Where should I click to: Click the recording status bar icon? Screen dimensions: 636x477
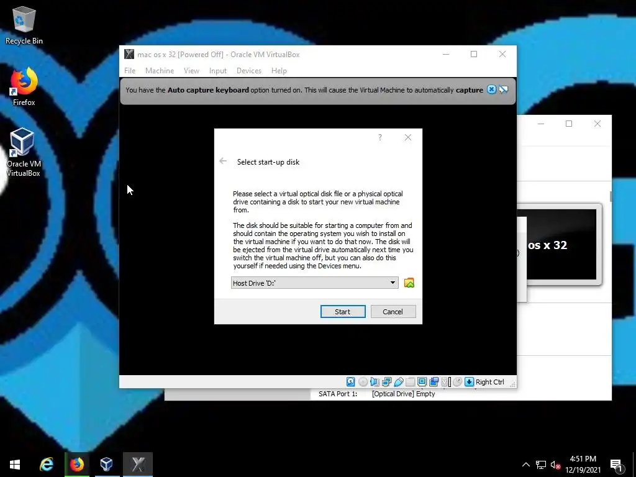(x=434, y=382)
